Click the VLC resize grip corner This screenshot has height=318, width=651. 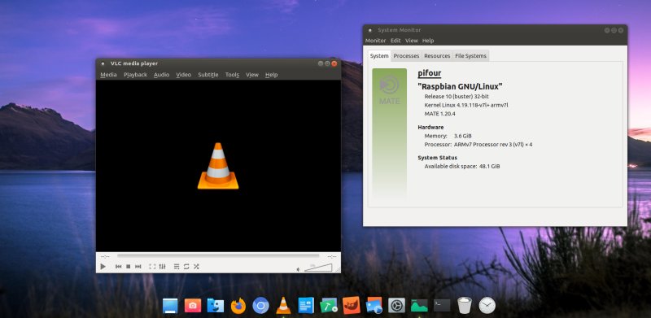338,270
